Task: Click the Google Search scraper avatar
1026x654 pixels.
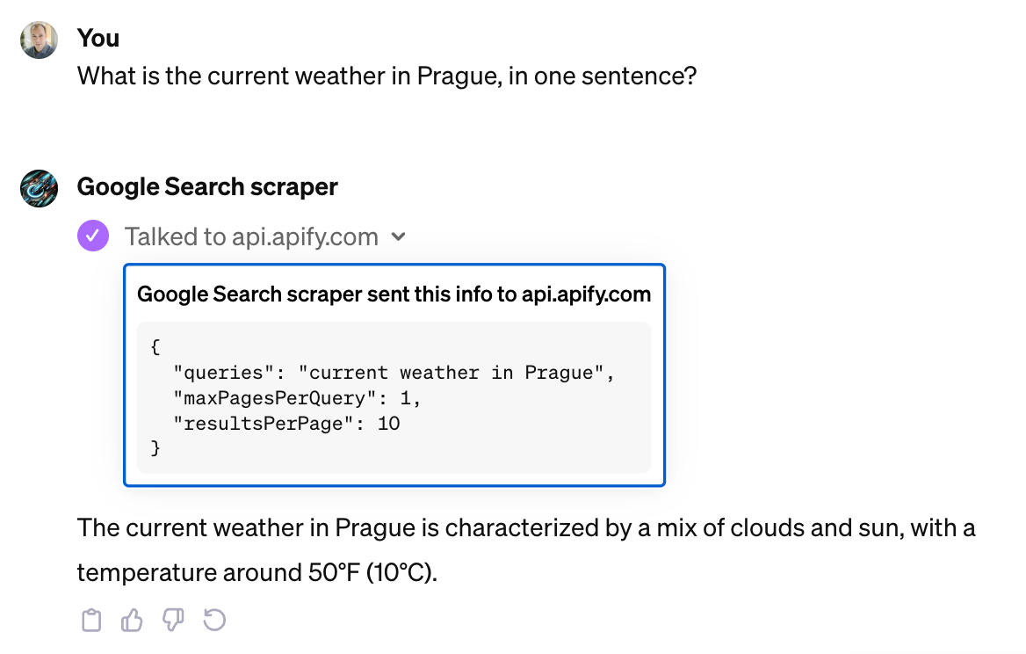Action: (x=40, y=188)
